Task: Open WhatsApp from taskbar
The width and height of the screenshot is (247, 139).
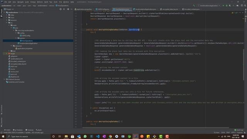Action: click(85, 136)
